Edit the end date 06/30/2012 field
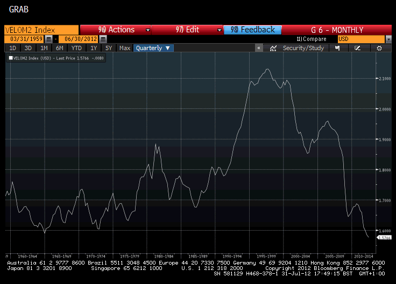 point(79,39)
